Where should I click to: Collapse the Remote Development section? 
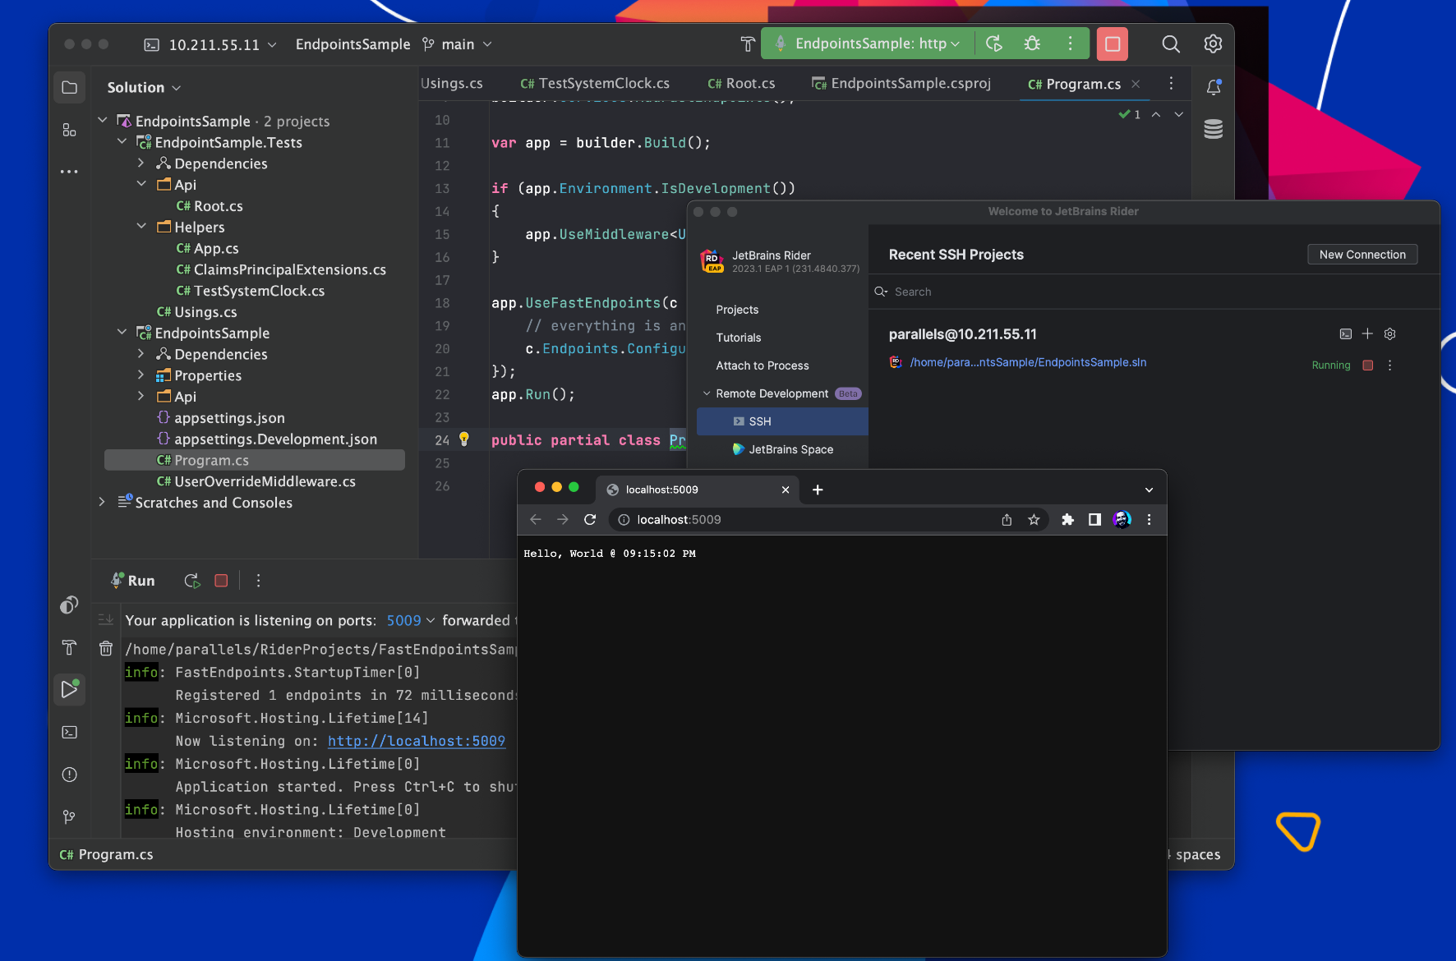tap(707, 394)
